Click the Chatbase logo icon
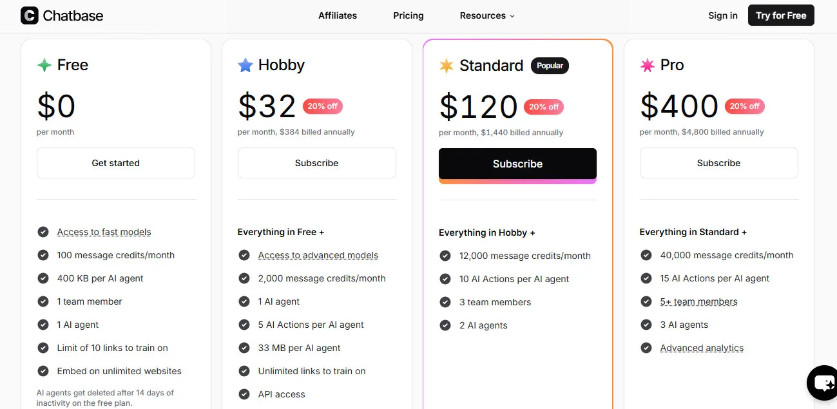 pos(28,15)
